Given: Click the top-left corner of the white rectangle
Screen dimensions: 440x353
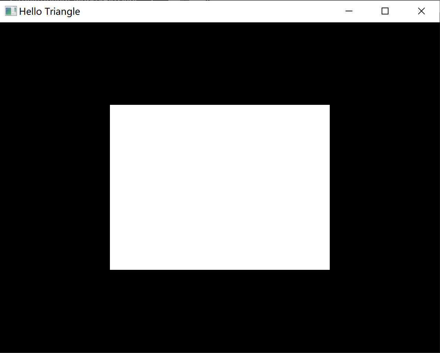Looking at the screenshot, I should tap(110, 105).
